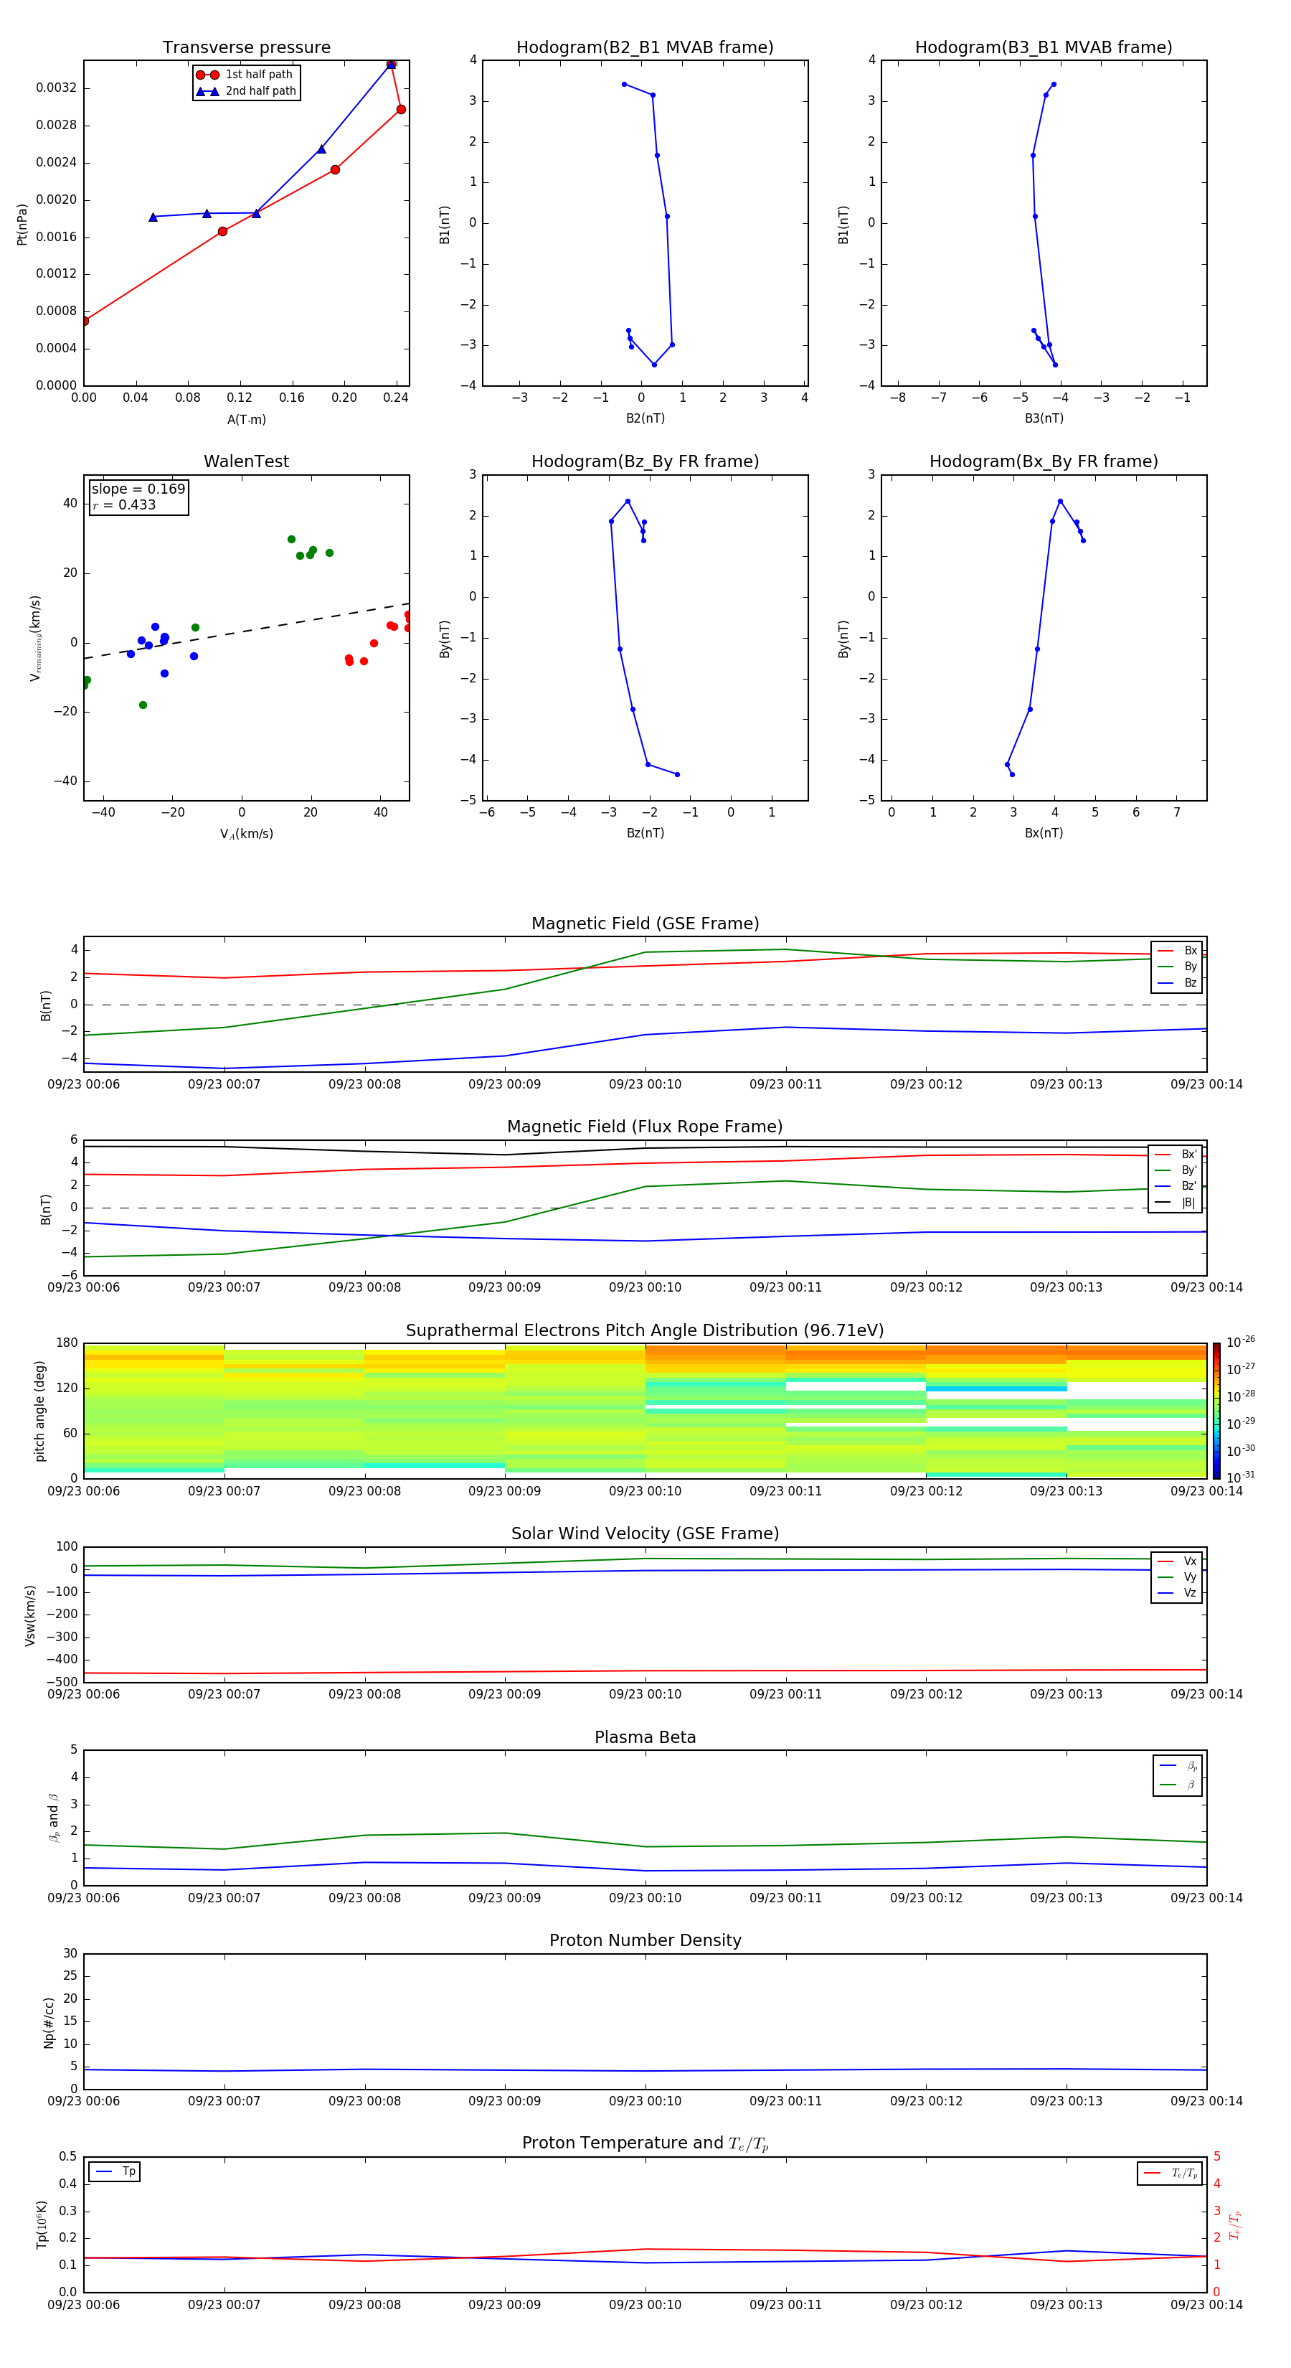Select the Vx legend entry
This screenshot has width=1291, height=2368.
coord(1177,1561)
